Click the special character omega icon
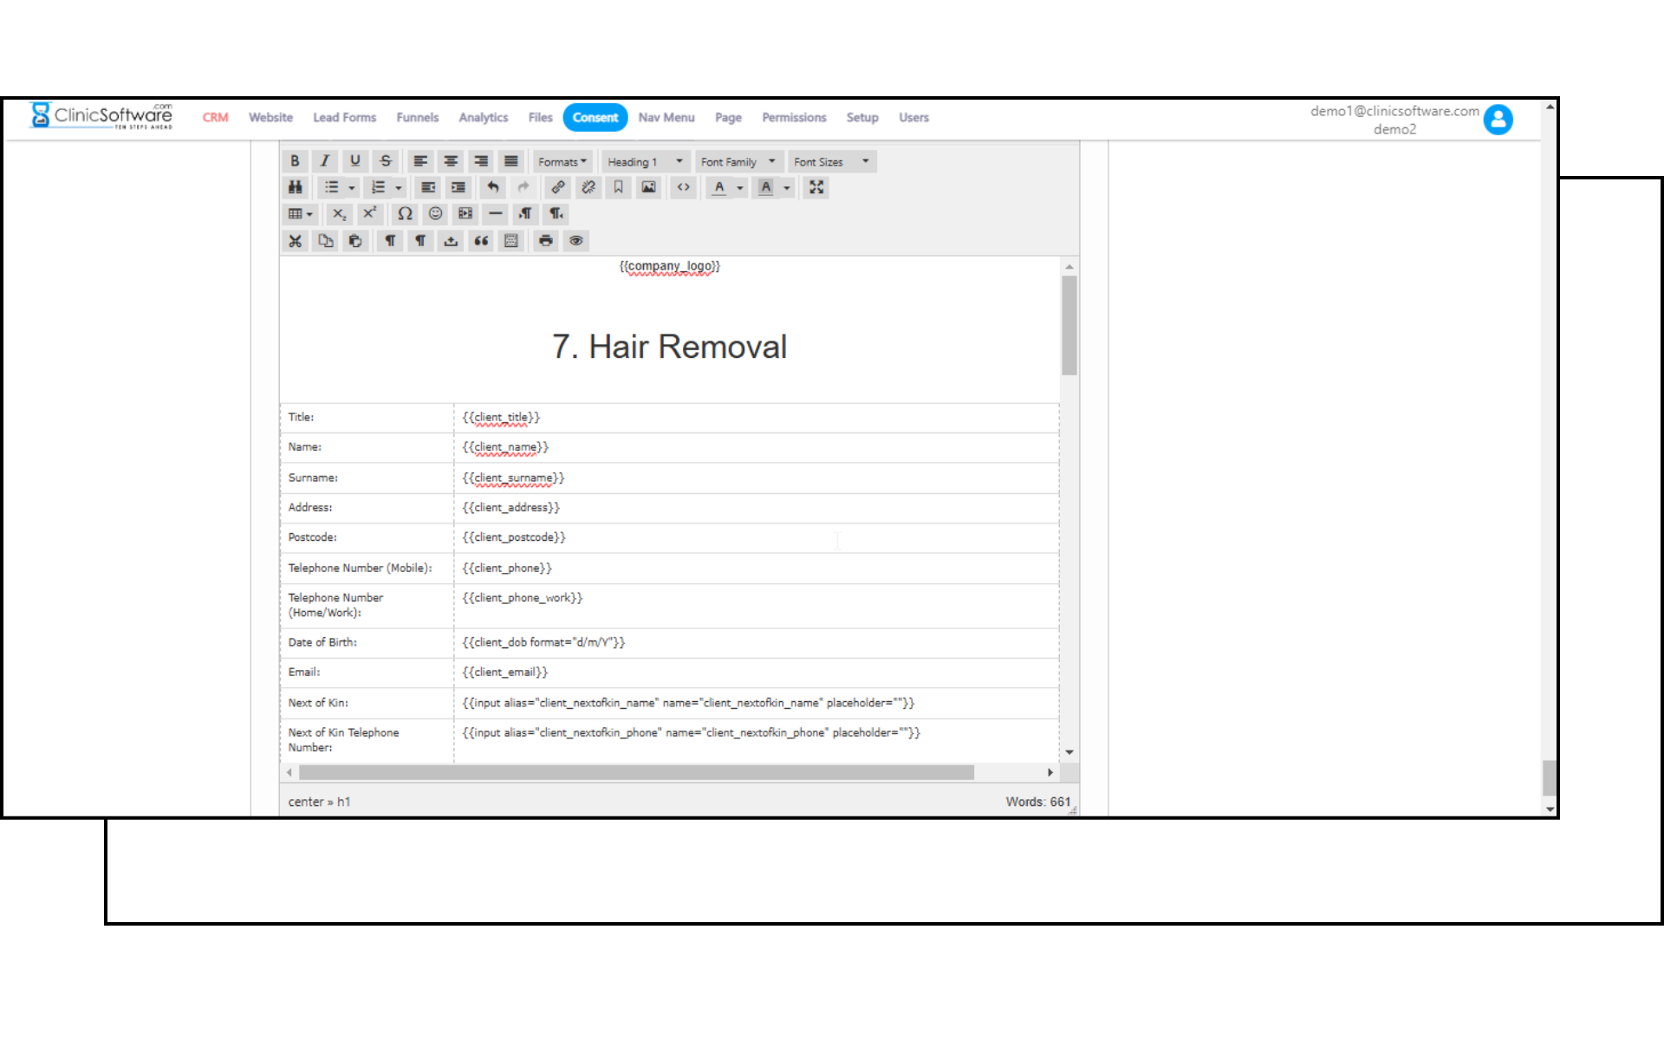The image size is (1664, 1040). click(x=405, y=214)
